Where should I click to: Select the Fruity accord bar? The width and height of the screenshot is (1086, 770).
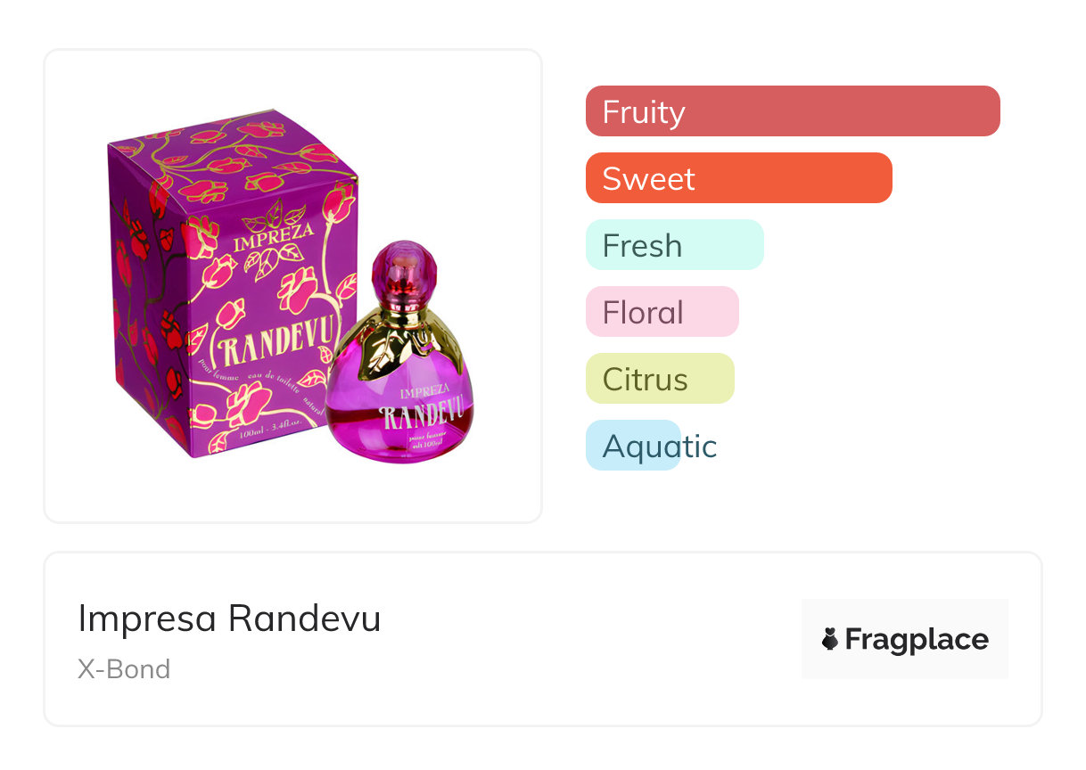click(792, 111)
